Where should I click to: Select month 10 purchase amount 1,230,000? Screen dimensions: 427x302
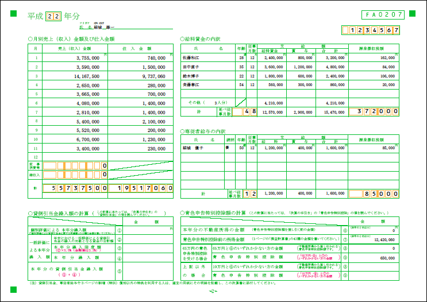[154, 140]
